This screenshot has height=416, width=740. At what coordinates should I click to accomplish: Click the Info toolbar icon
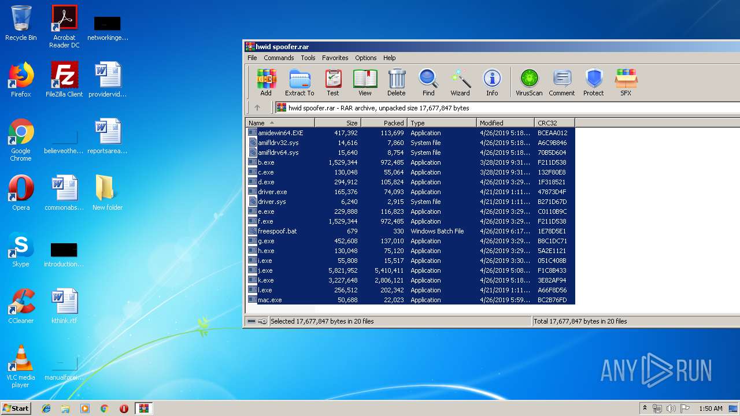492,82
